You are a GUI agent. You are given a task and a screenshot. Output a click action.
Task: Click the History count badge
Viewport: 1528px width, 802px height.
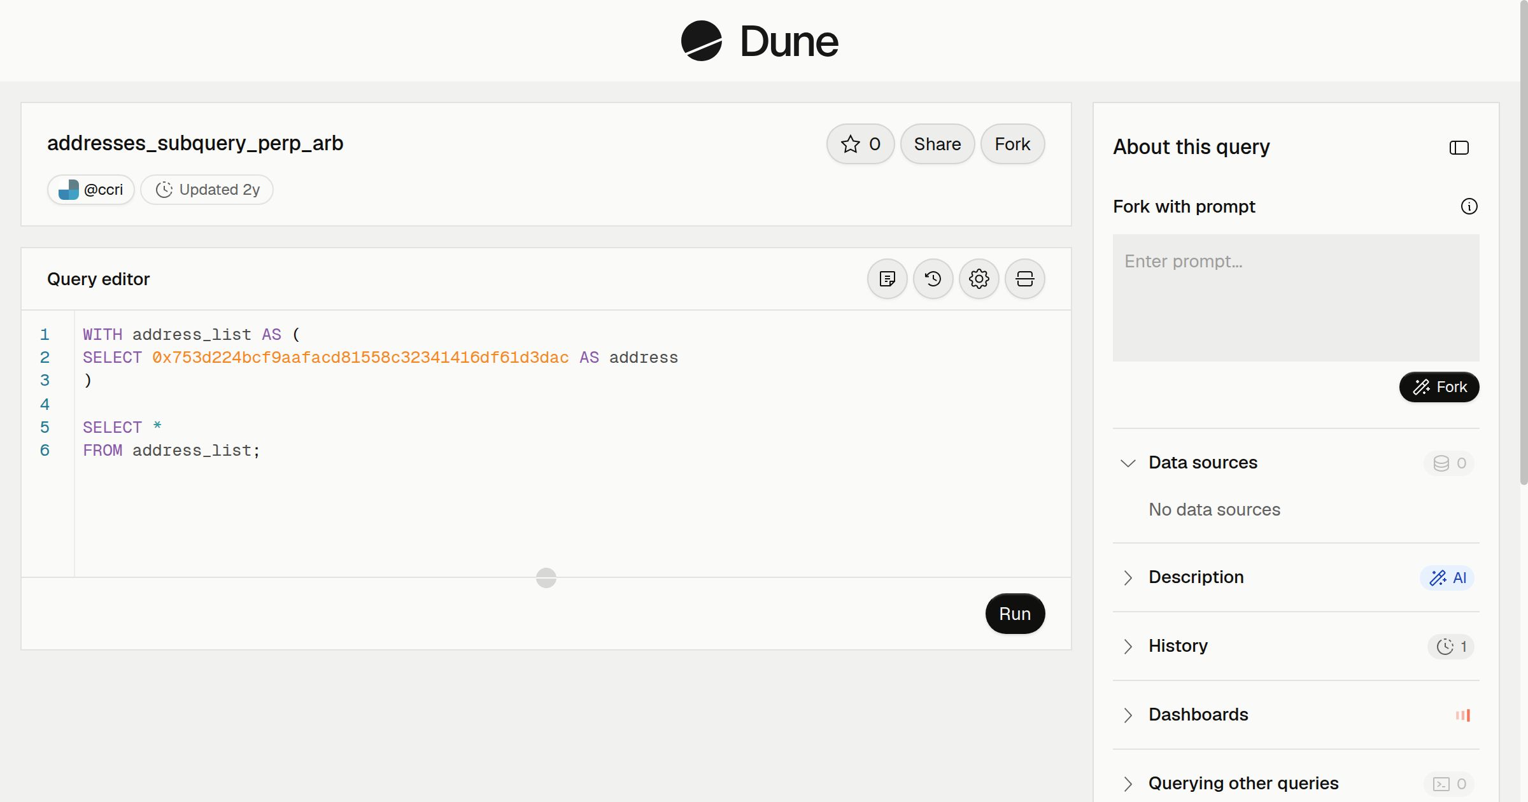coord(1451,646)
